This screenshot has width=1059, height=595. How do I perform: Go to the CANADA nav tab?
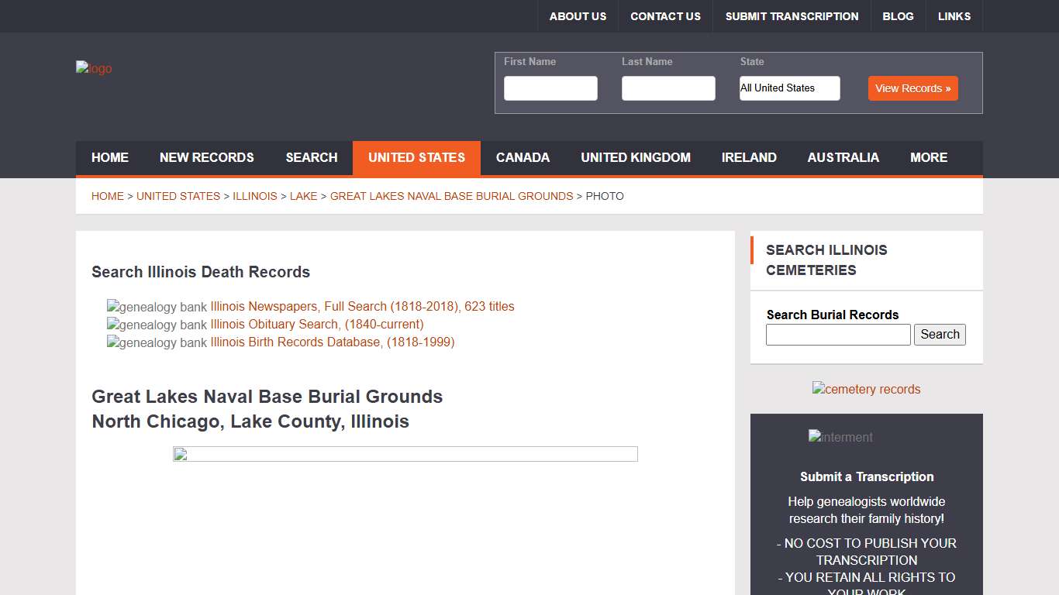point(523,158)
